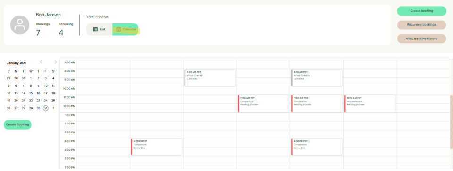Select date 24 in the mini calendar

click(x=46, y=101)
